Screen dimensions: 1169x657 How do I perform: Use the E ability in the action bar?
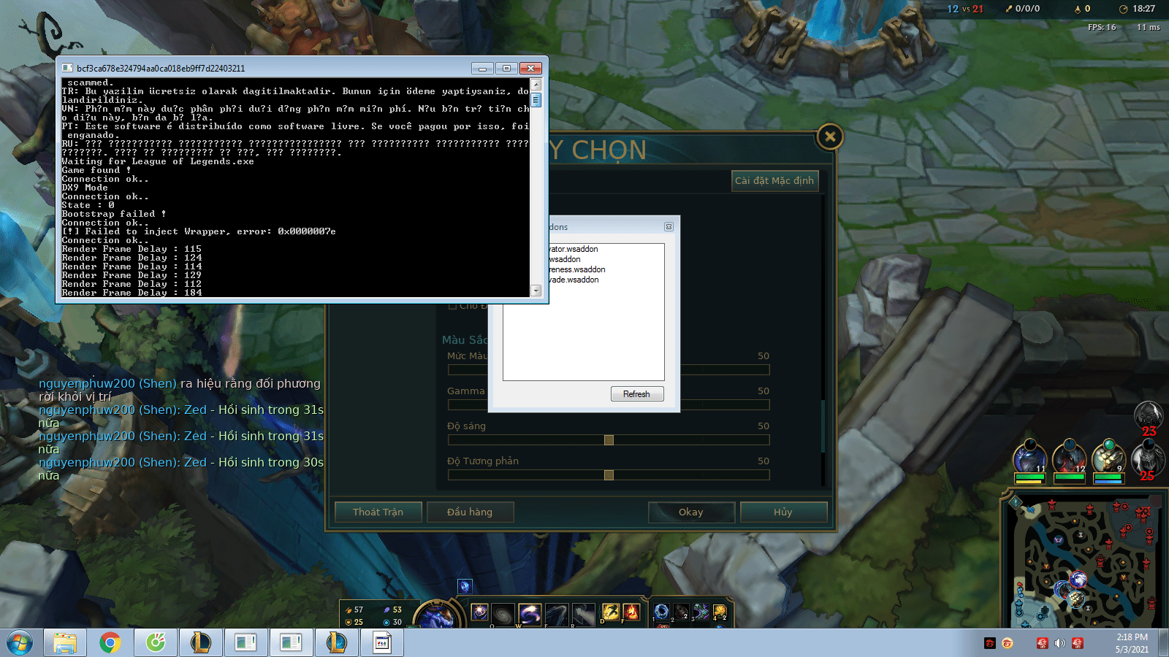click(556, 615)
